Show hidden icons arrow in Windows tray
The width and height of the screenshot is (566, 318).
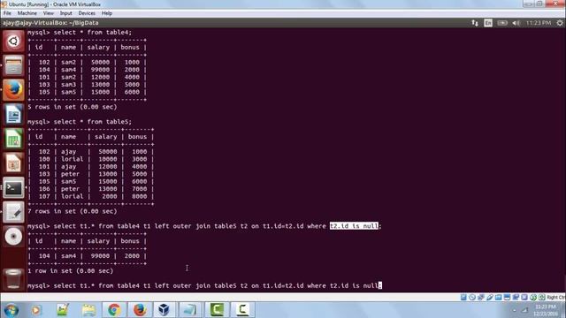click(515, 310)
